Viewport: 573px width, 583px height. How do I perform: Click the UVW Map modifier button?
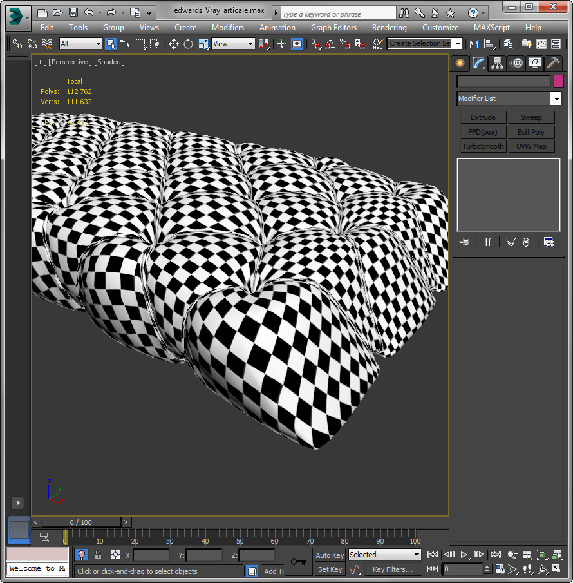coord(531,146)
